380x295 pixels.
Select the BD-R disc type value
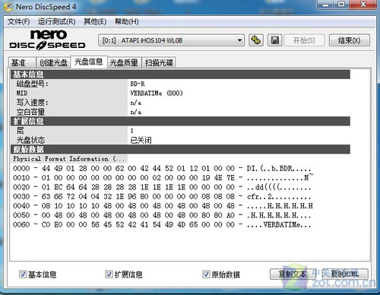[x=138, y=84]
